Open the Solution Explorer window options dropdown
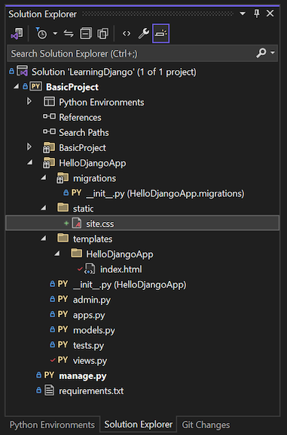This screenshot has width=287, height=435. point(243,14)
